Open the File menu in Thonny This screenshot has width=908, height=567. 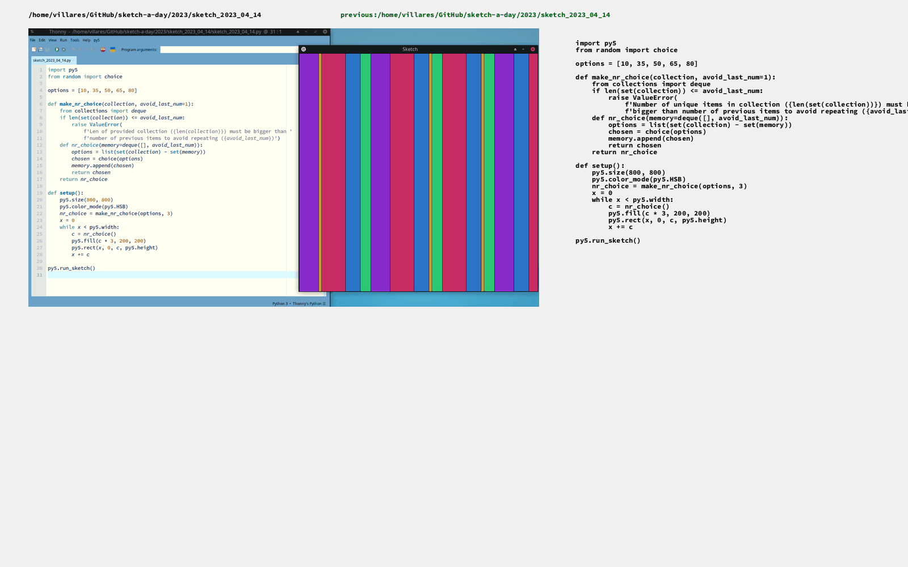tap(32, 40)
